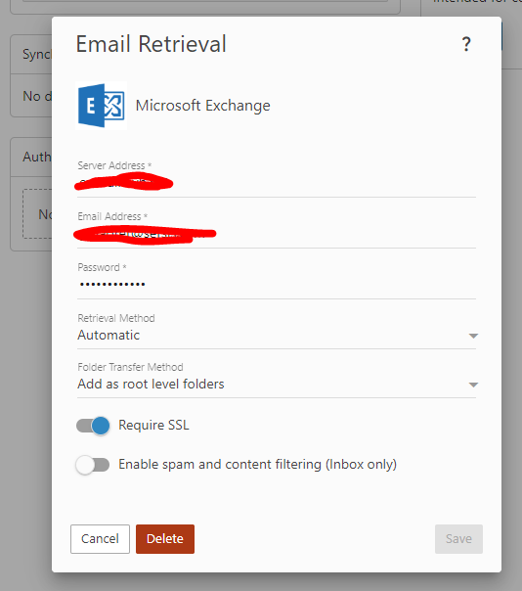Enable the spam and content filtering switch

click(93, 465)
